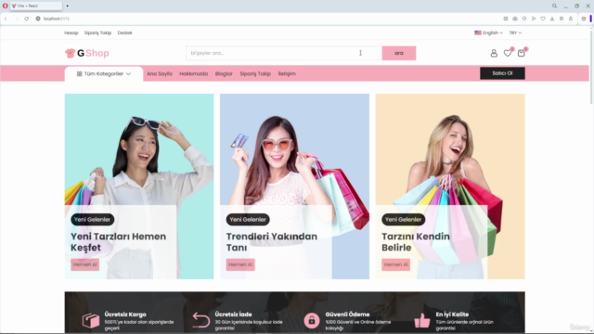Click Yeni Gelenler badge on blue banner
The image size is (594, 334).
[x=248, y=220]
